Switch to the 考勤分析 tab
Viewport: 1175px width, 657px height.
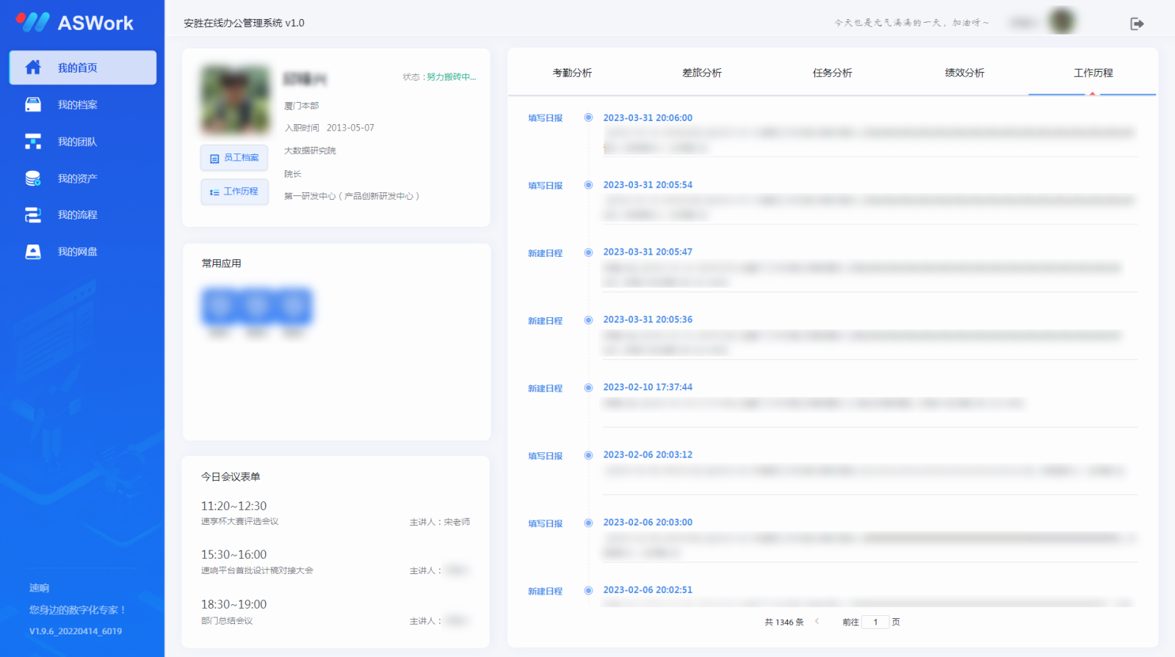(572, 73)
